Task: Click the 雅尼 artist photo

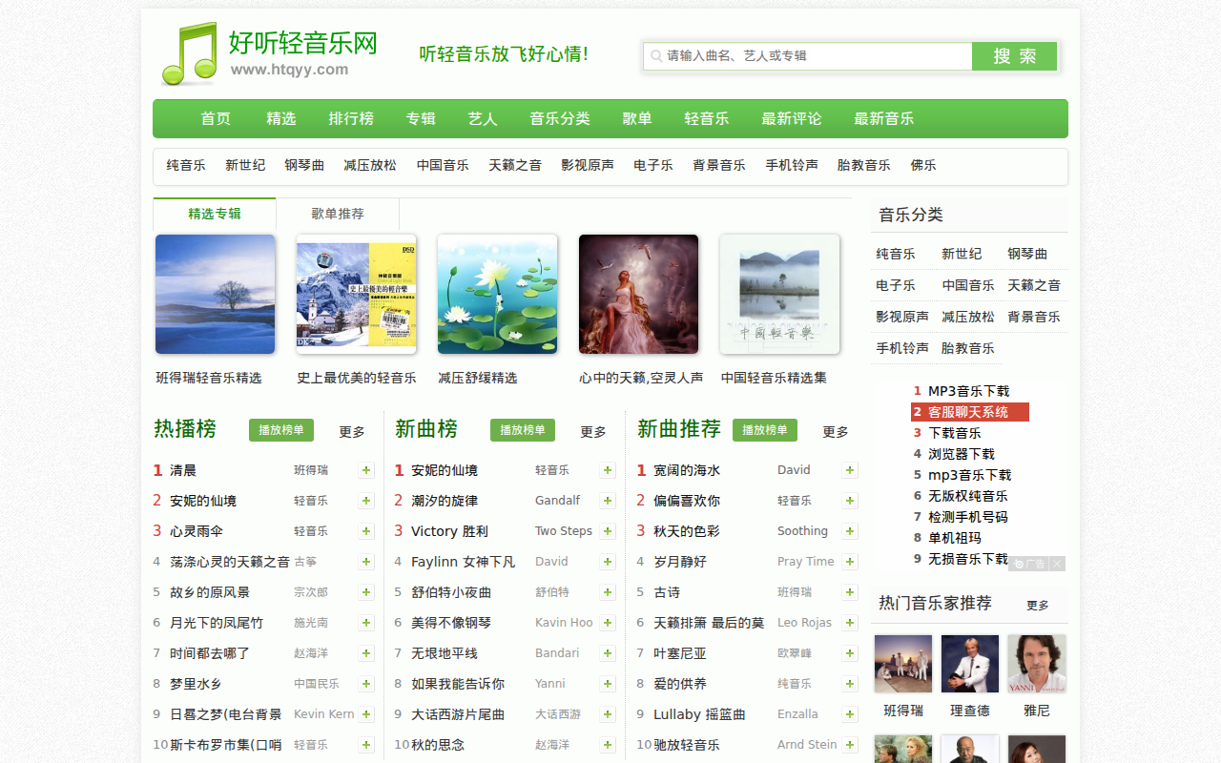Action: click(x=1036, y=663)
